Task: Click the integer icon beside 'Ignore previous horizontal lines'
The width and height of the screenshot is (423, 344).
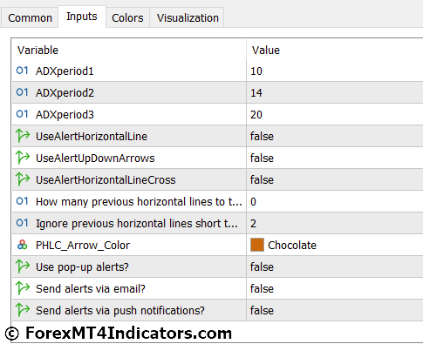Action: [x=23, y=223]
